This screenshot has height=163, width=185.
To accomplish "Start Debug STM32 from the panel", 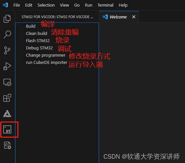I will click(x=39, y=48).
